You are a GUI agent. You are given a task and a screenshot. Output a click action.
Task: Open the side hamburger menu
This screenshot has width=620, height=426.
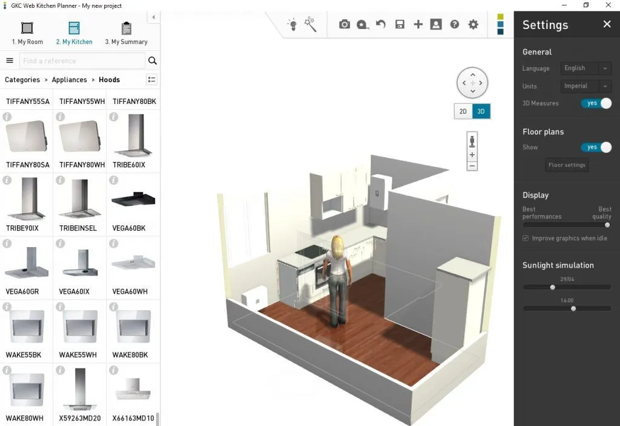pyautogui.click(x=10, y=60)
